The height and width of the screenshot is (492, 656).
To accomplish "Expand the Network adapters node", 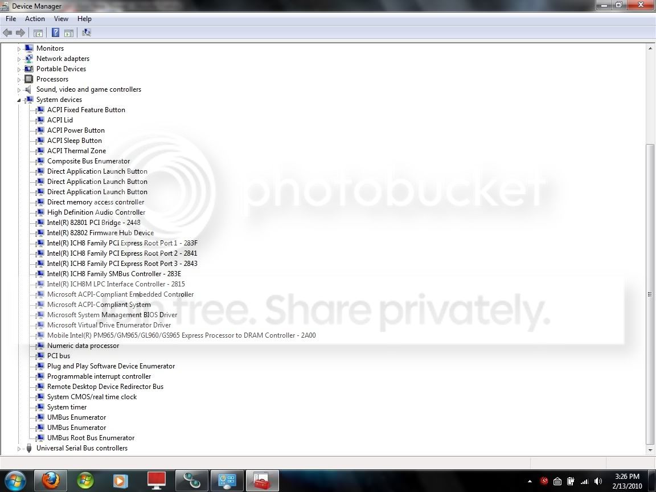I will point(19,59).
